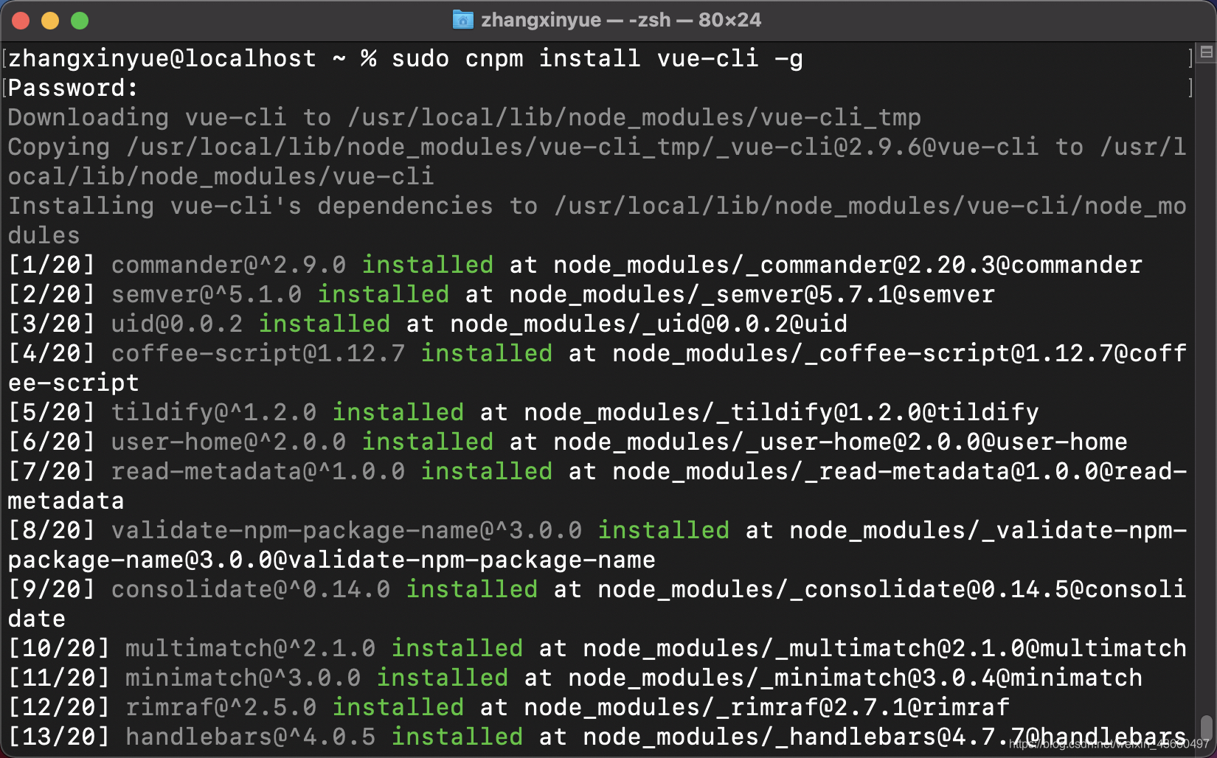1217x758 pixels.
Task: Click the yellow minimize window button
Action: click(50, 21)
